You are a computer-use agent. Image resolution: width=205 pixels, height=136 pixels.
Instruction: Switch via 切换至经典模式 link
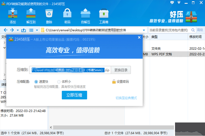[126, 98]
